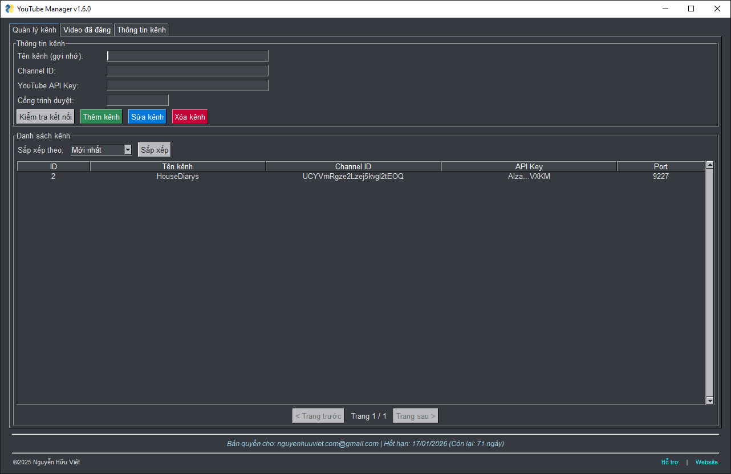Click the channel ID UCYVmRgze2Lzej5kvgl2tEOQ cell
The height and width of the screenshot is (474, 731).
[x=354, y=177]
